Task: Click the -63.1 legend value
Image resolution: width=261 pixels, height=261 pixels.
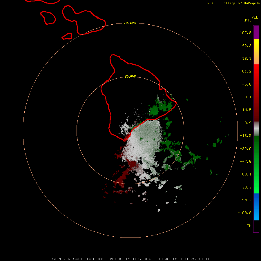Action: (x=246, y=174)
